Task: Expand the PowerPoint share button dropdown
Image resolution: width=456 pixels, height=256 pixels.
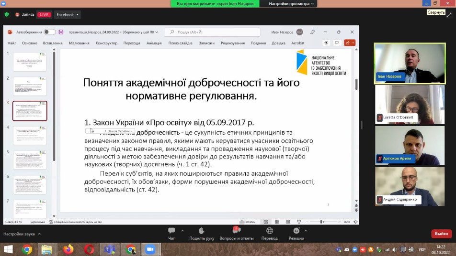Action: point(353,43)
